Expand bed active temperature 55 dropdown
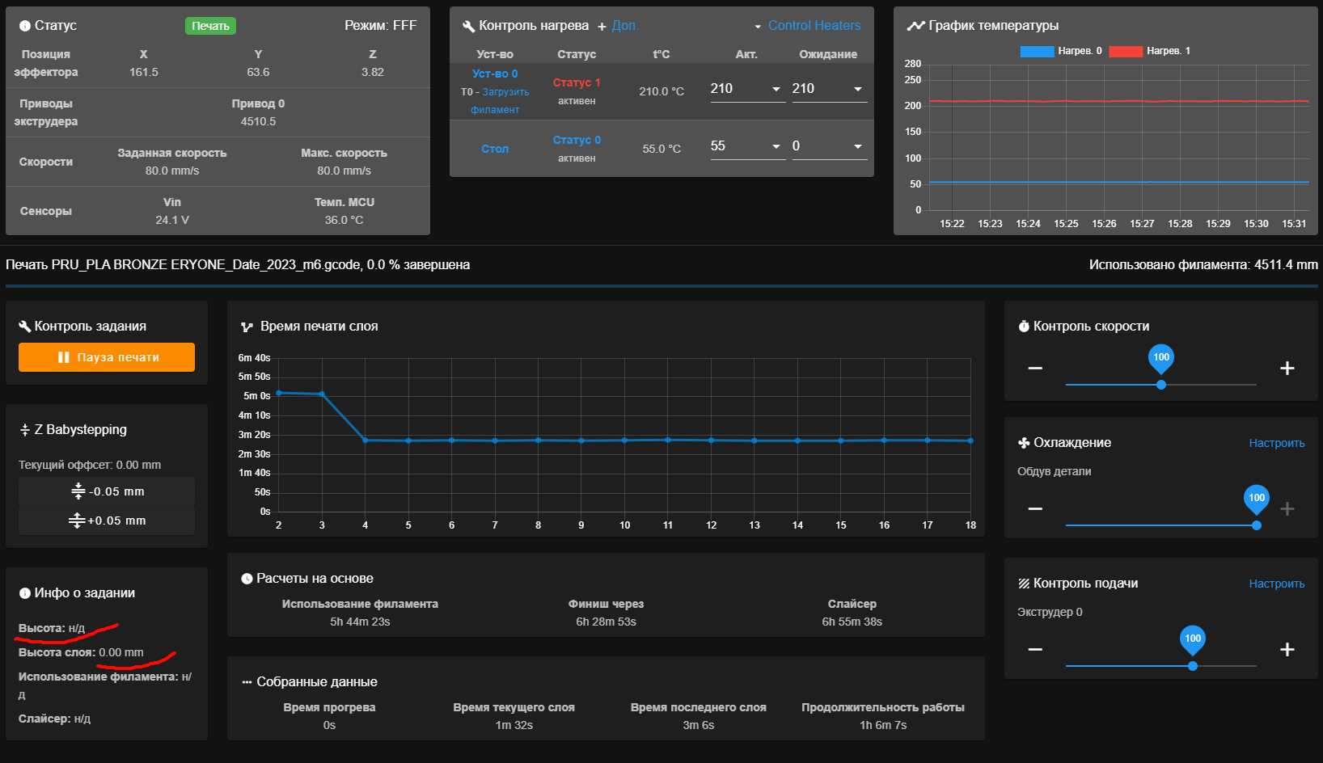 click(776, 146)
